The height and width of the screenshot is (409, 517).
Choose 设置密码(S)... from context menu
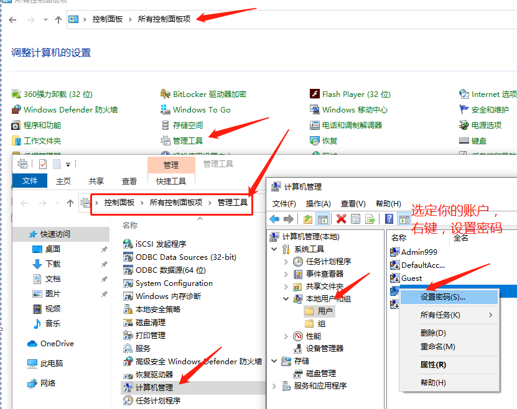click(449, 297)
